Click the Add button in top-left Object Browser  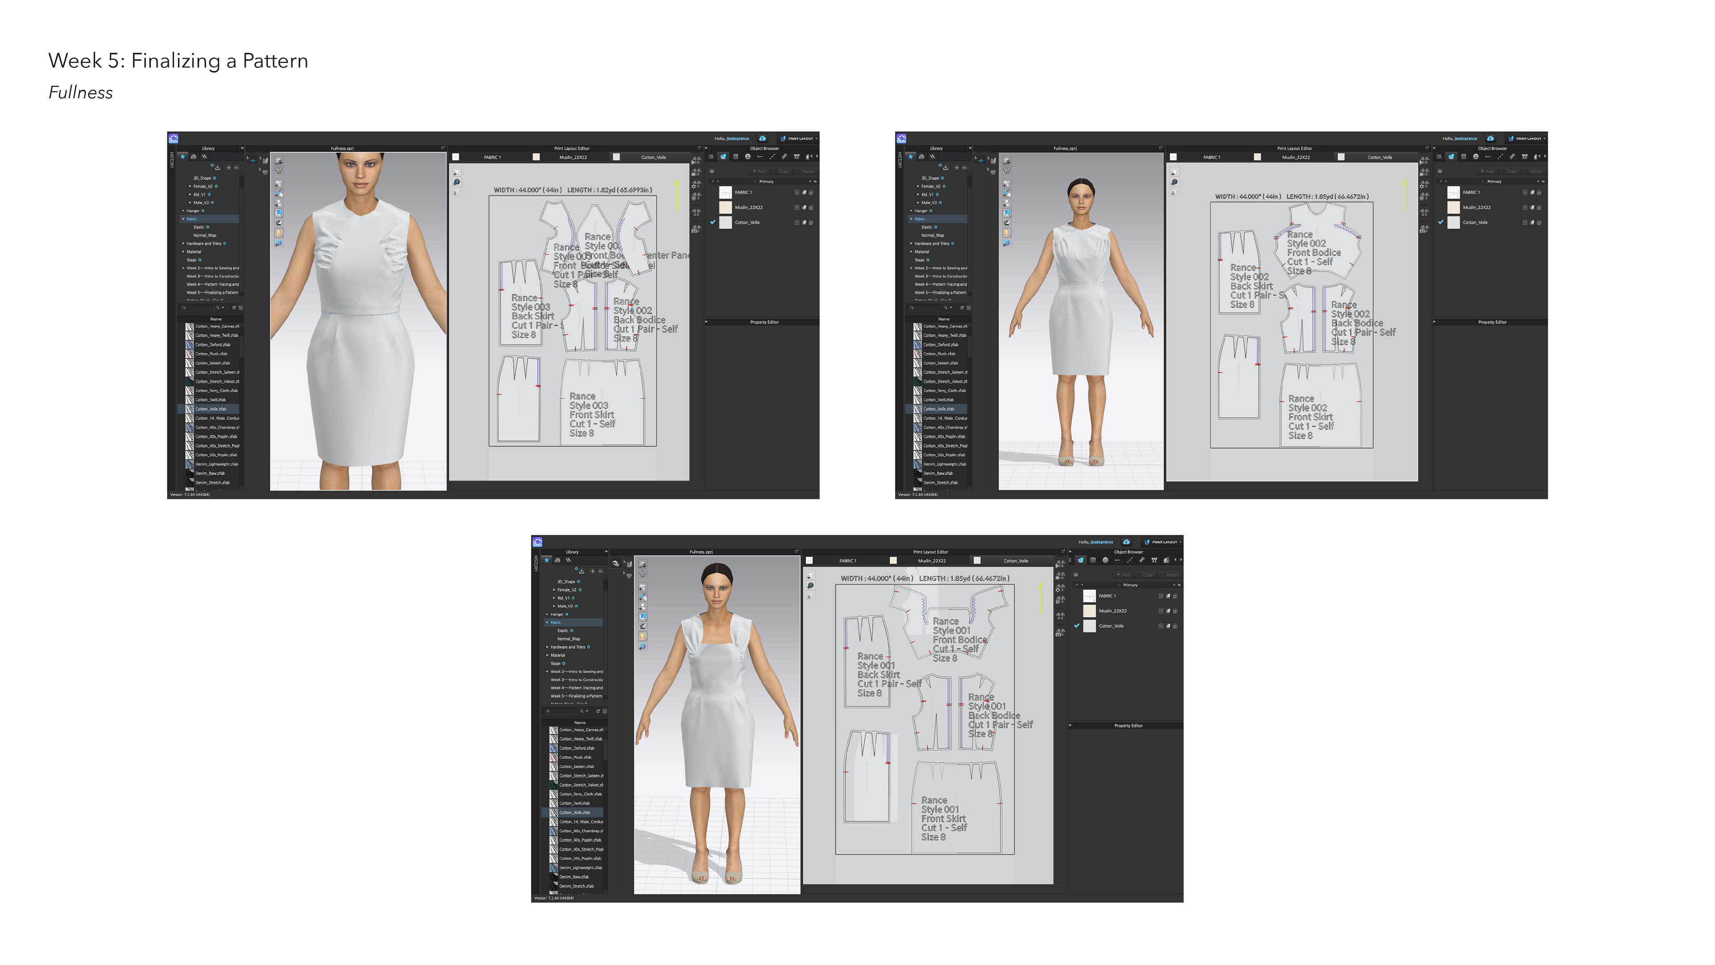tap(759, 171)
